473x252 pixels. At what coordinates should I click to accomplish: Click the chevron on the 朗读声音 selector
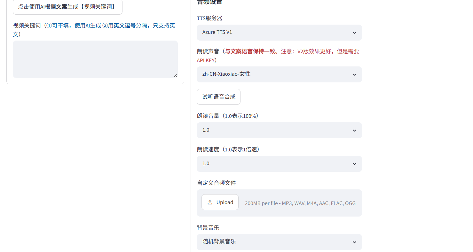click(x=354, y=74)
